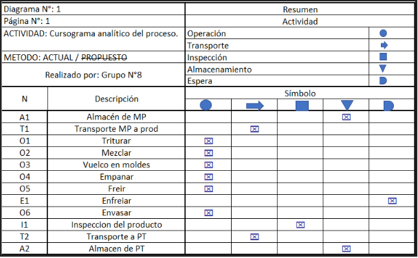Click the Descripción column header cell
Image resolution: width=418 pixels, height=258 pixels.
[x=116, y=99]
